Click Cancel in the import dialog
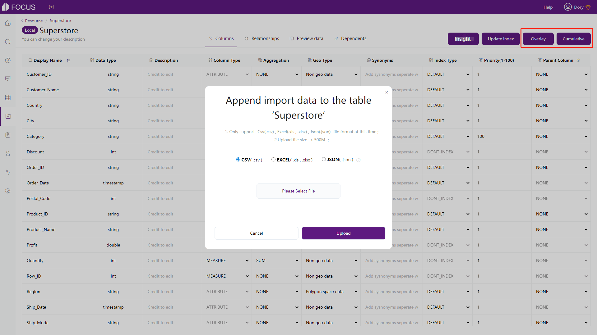Viewport: 597px width, 335px height. 256,233
